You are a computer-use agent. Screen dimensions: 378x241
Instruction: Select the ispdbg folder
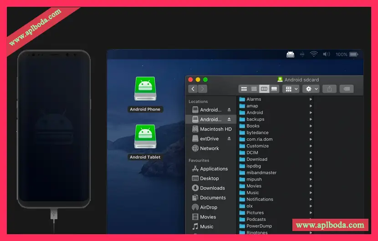(x=276, y=166)
